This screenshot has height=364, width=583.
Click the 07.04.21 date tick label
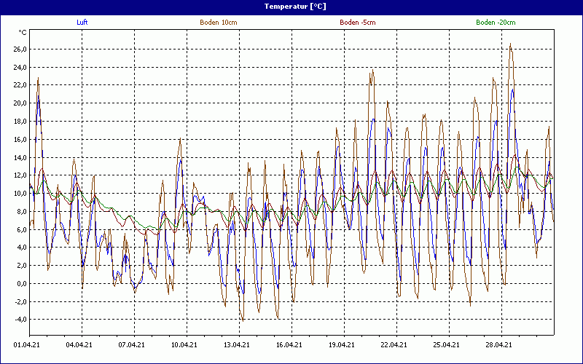tap(132, 345)
